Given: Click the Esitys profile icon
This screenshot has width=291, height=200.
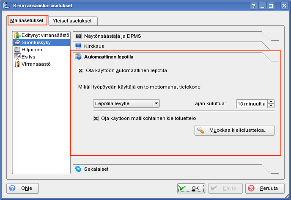Looking at the screenshot, I should [x=17, y=56].
